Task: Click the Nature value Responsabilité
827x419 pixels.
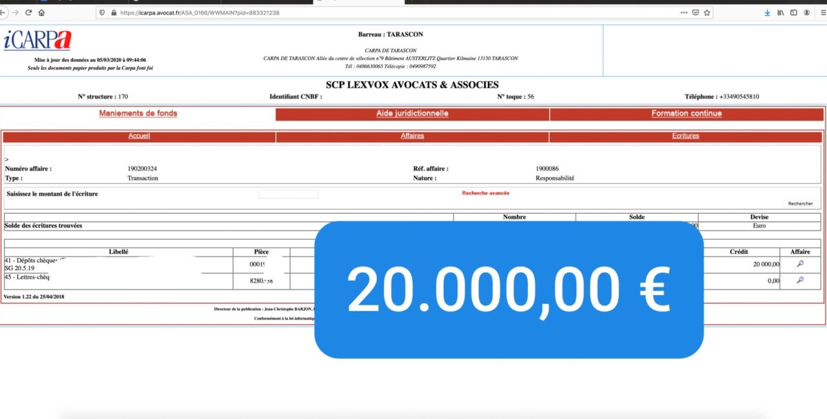Action: point(555,178)
